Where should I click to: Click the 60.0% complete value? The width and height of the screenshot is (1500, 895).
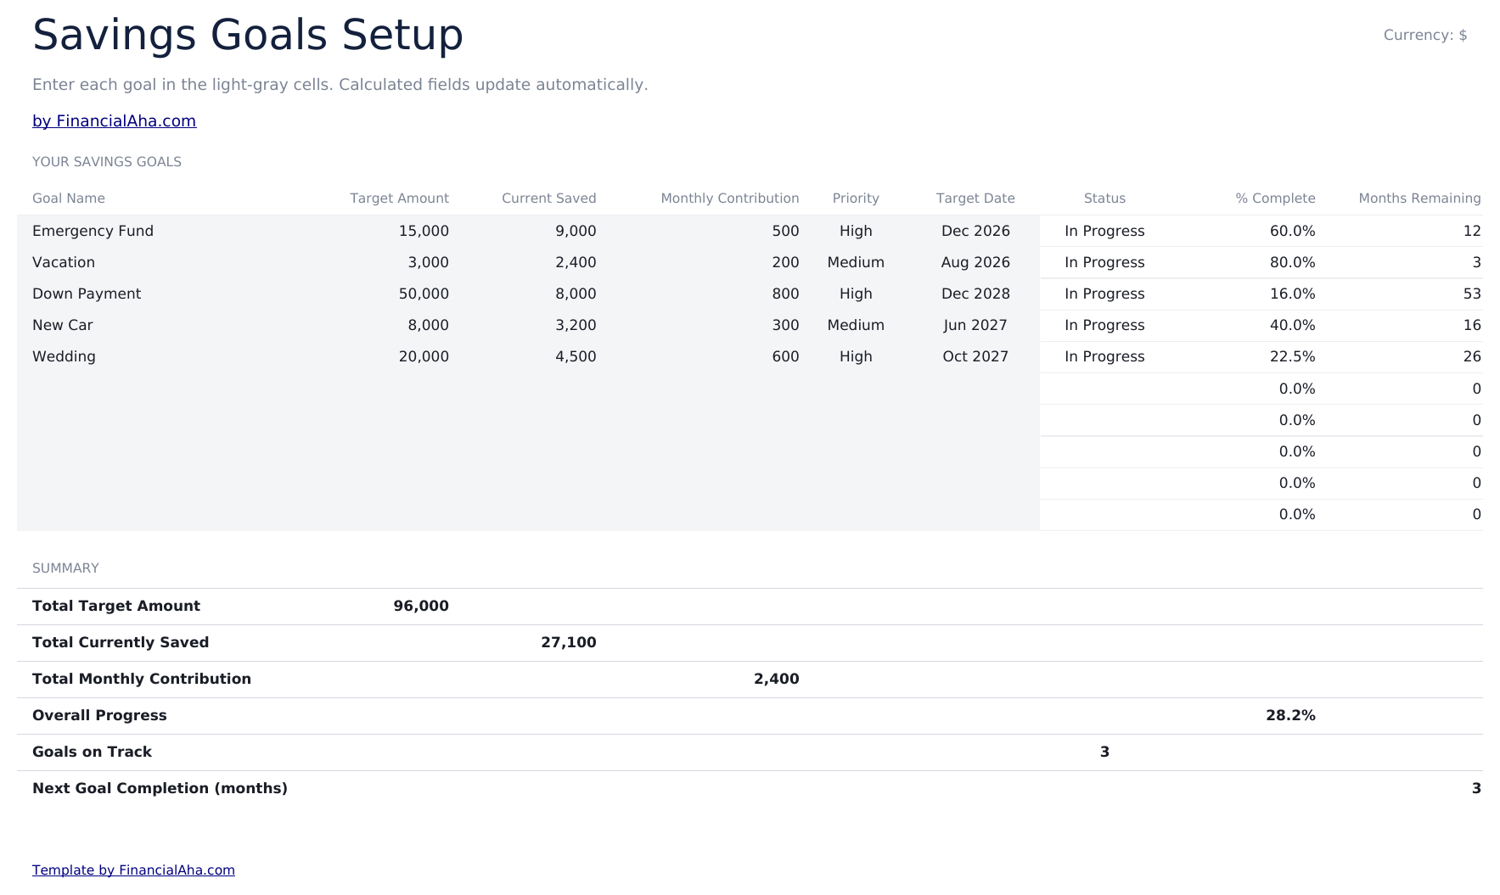[1292, 231]
